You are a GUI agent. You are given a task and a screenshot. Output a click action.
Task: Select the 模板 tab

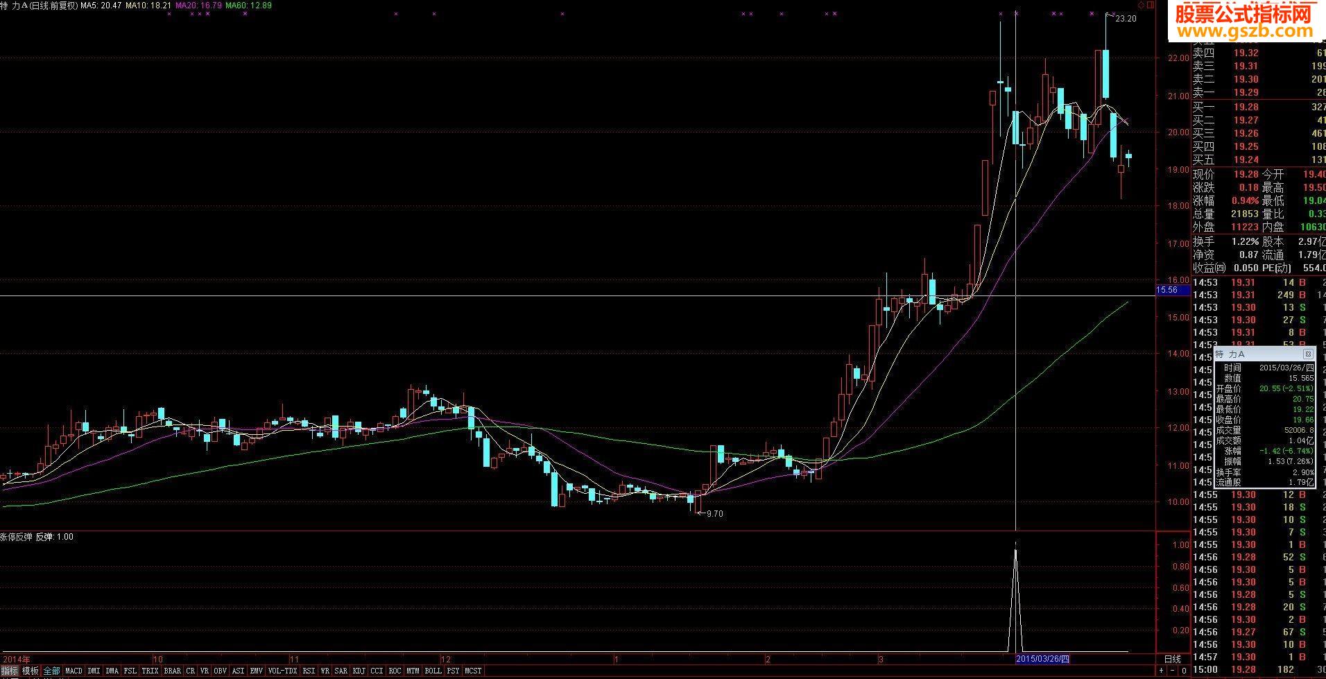[x=31, y=671]
